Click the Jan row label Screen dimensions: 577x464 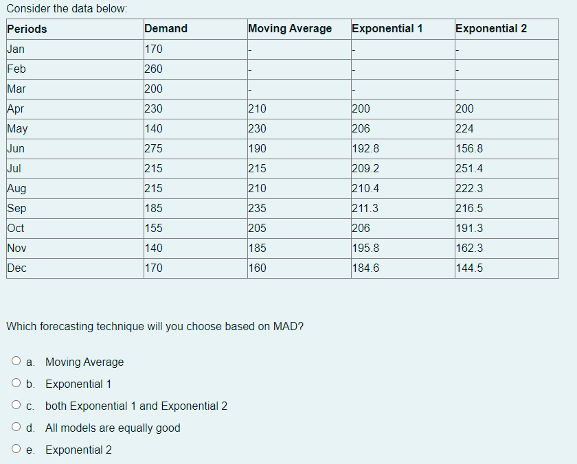point(16,49)
